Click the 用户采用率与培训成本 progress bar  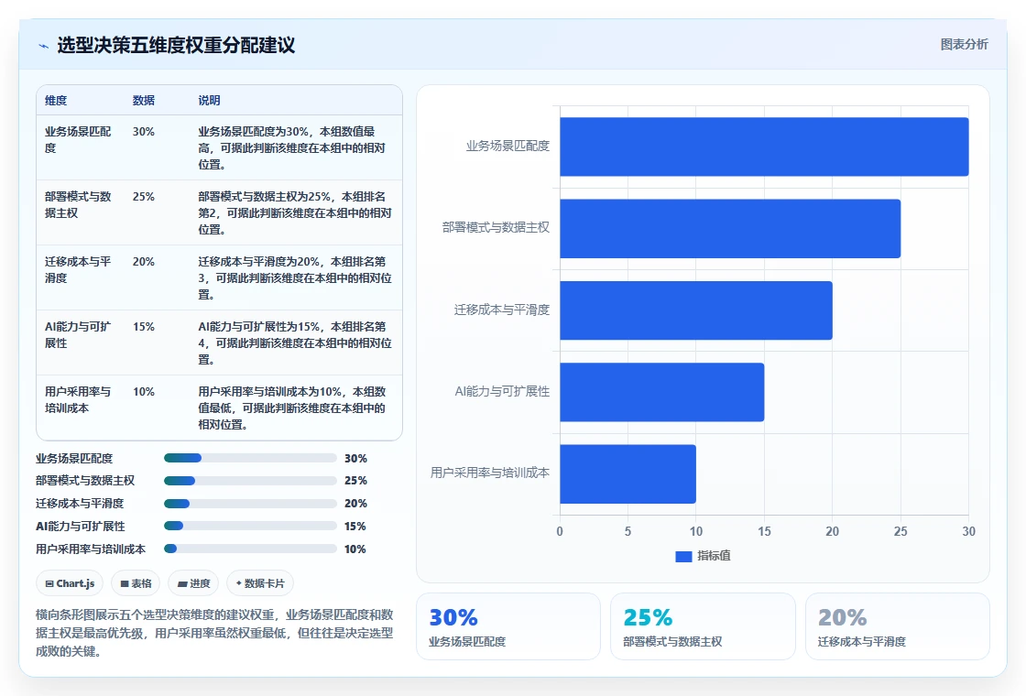coord(250,549)
